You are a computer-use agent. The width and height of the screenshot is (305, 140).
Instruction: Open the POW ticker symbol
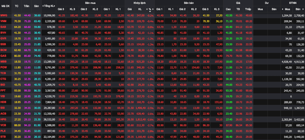(x=4, y=68)
